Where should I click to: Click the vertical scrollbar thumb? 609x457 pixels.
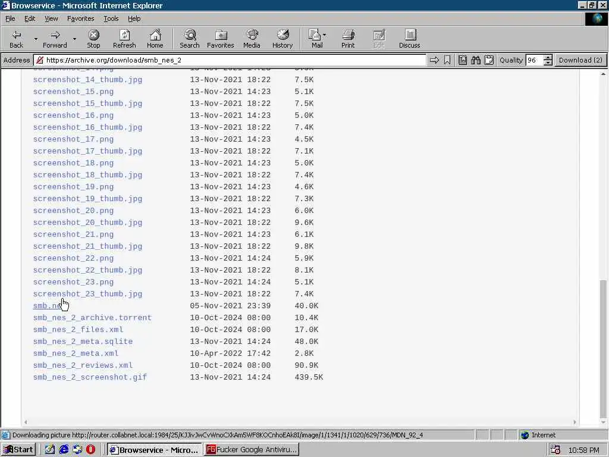click(603, 348)
